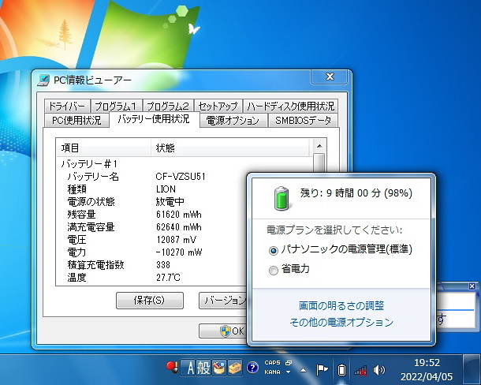
Task: Toggle the KANA indicator in the language bar
Action: [272, 372]
